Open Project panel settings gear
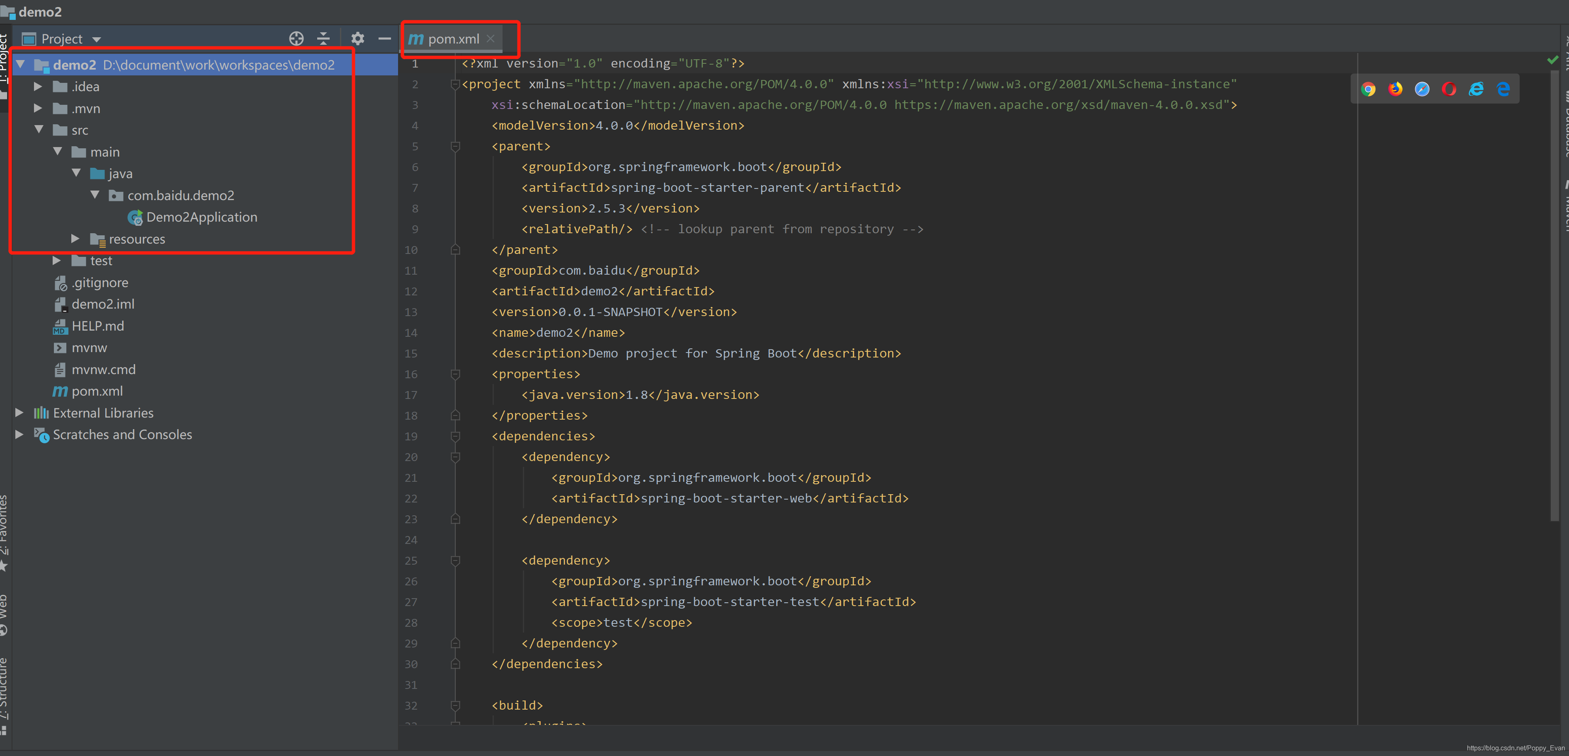The height and width of the screenshot is (756, 1569). (357, 39)
